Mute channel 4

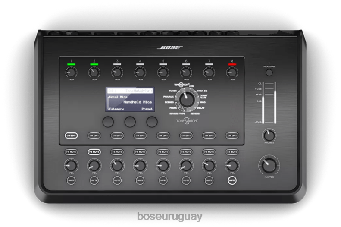pyautogui.click(x=140, y=180)
